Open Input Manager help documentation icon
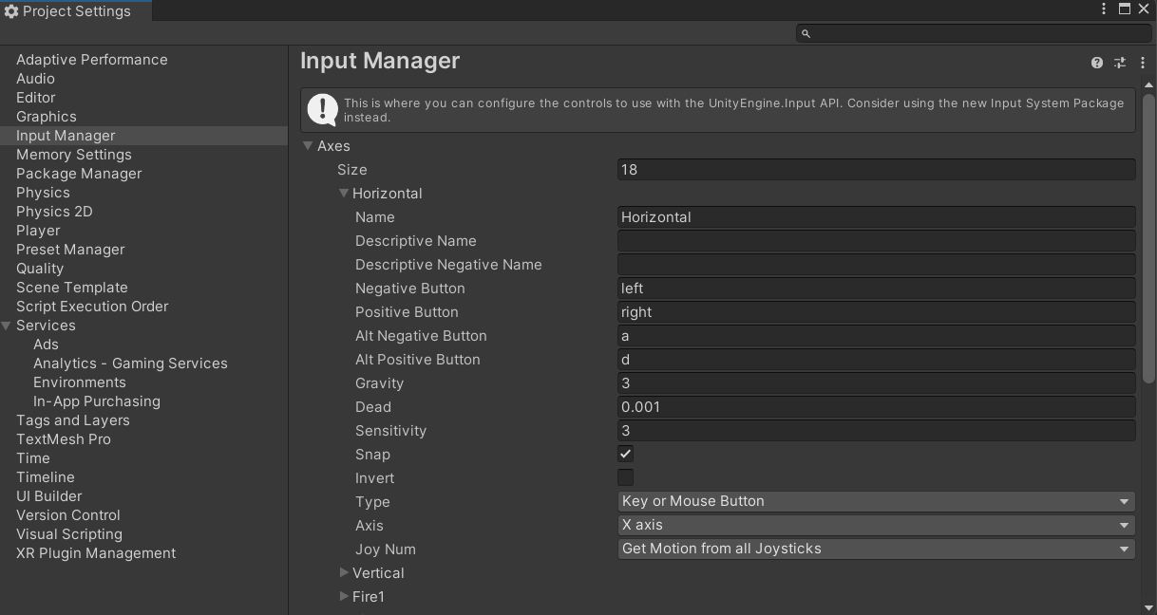 coord(1097,63)
